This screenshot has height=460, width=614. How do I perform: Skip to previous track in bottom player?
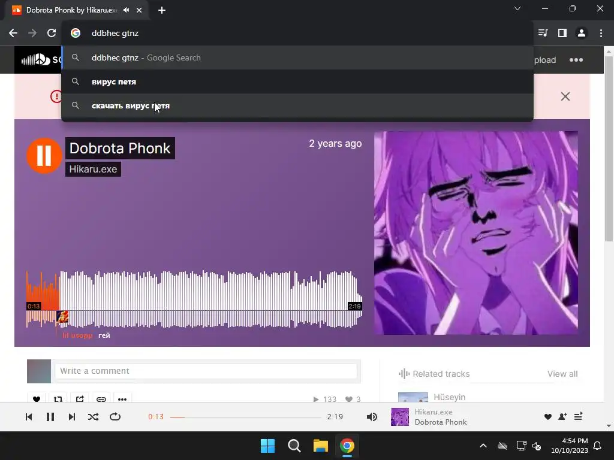29,417
